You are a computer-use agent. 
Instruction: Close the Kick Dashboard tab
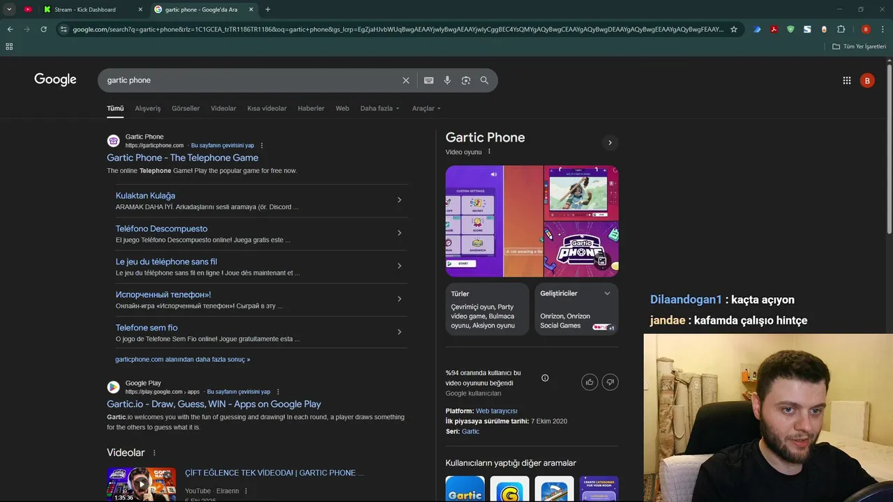click(x=140, y=9)
